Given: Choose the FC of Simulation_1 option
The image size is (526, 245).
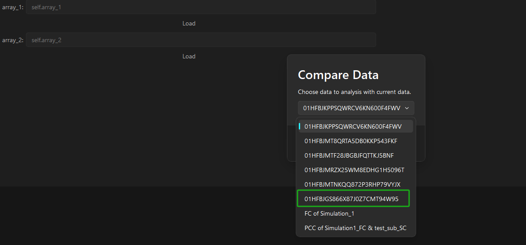Looking at the screenshot, I should 329,213.
